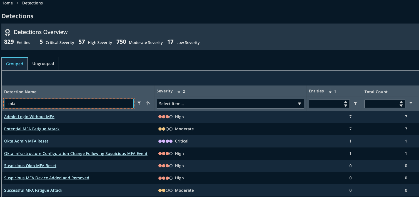
Task: Clear filters with the crossed-out funnel icon
Action: point(148,103)
